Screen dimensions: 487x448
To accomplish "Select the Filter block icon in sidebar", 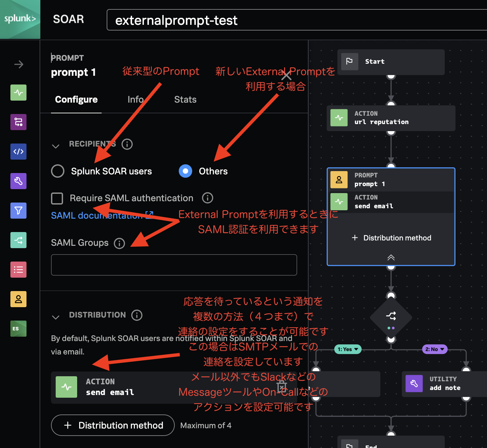I will point(18,211).
